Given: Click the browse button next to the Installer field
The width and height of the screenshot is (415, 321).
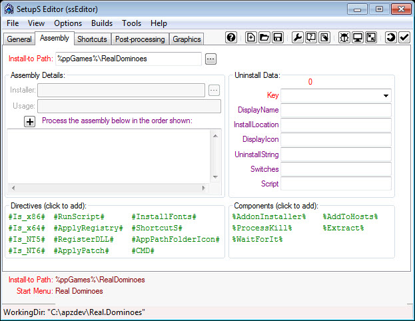Looking at the screenshot, I should (x=214, y=91).
